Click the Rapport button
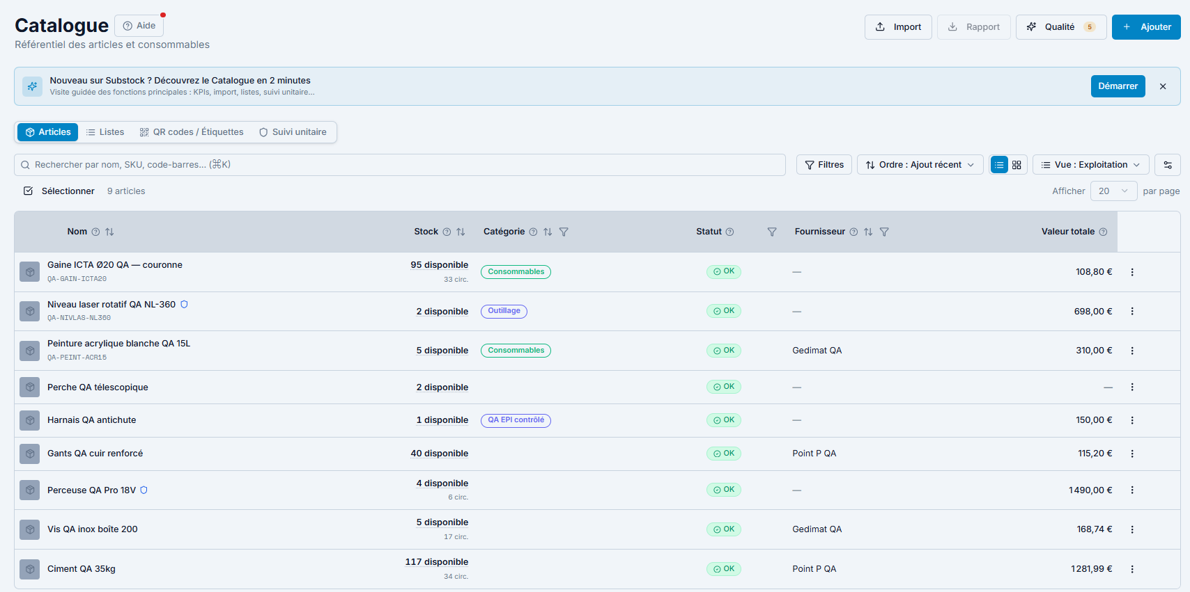The image size is (1190, 592). pyautogui.click(x=974, y=27)
